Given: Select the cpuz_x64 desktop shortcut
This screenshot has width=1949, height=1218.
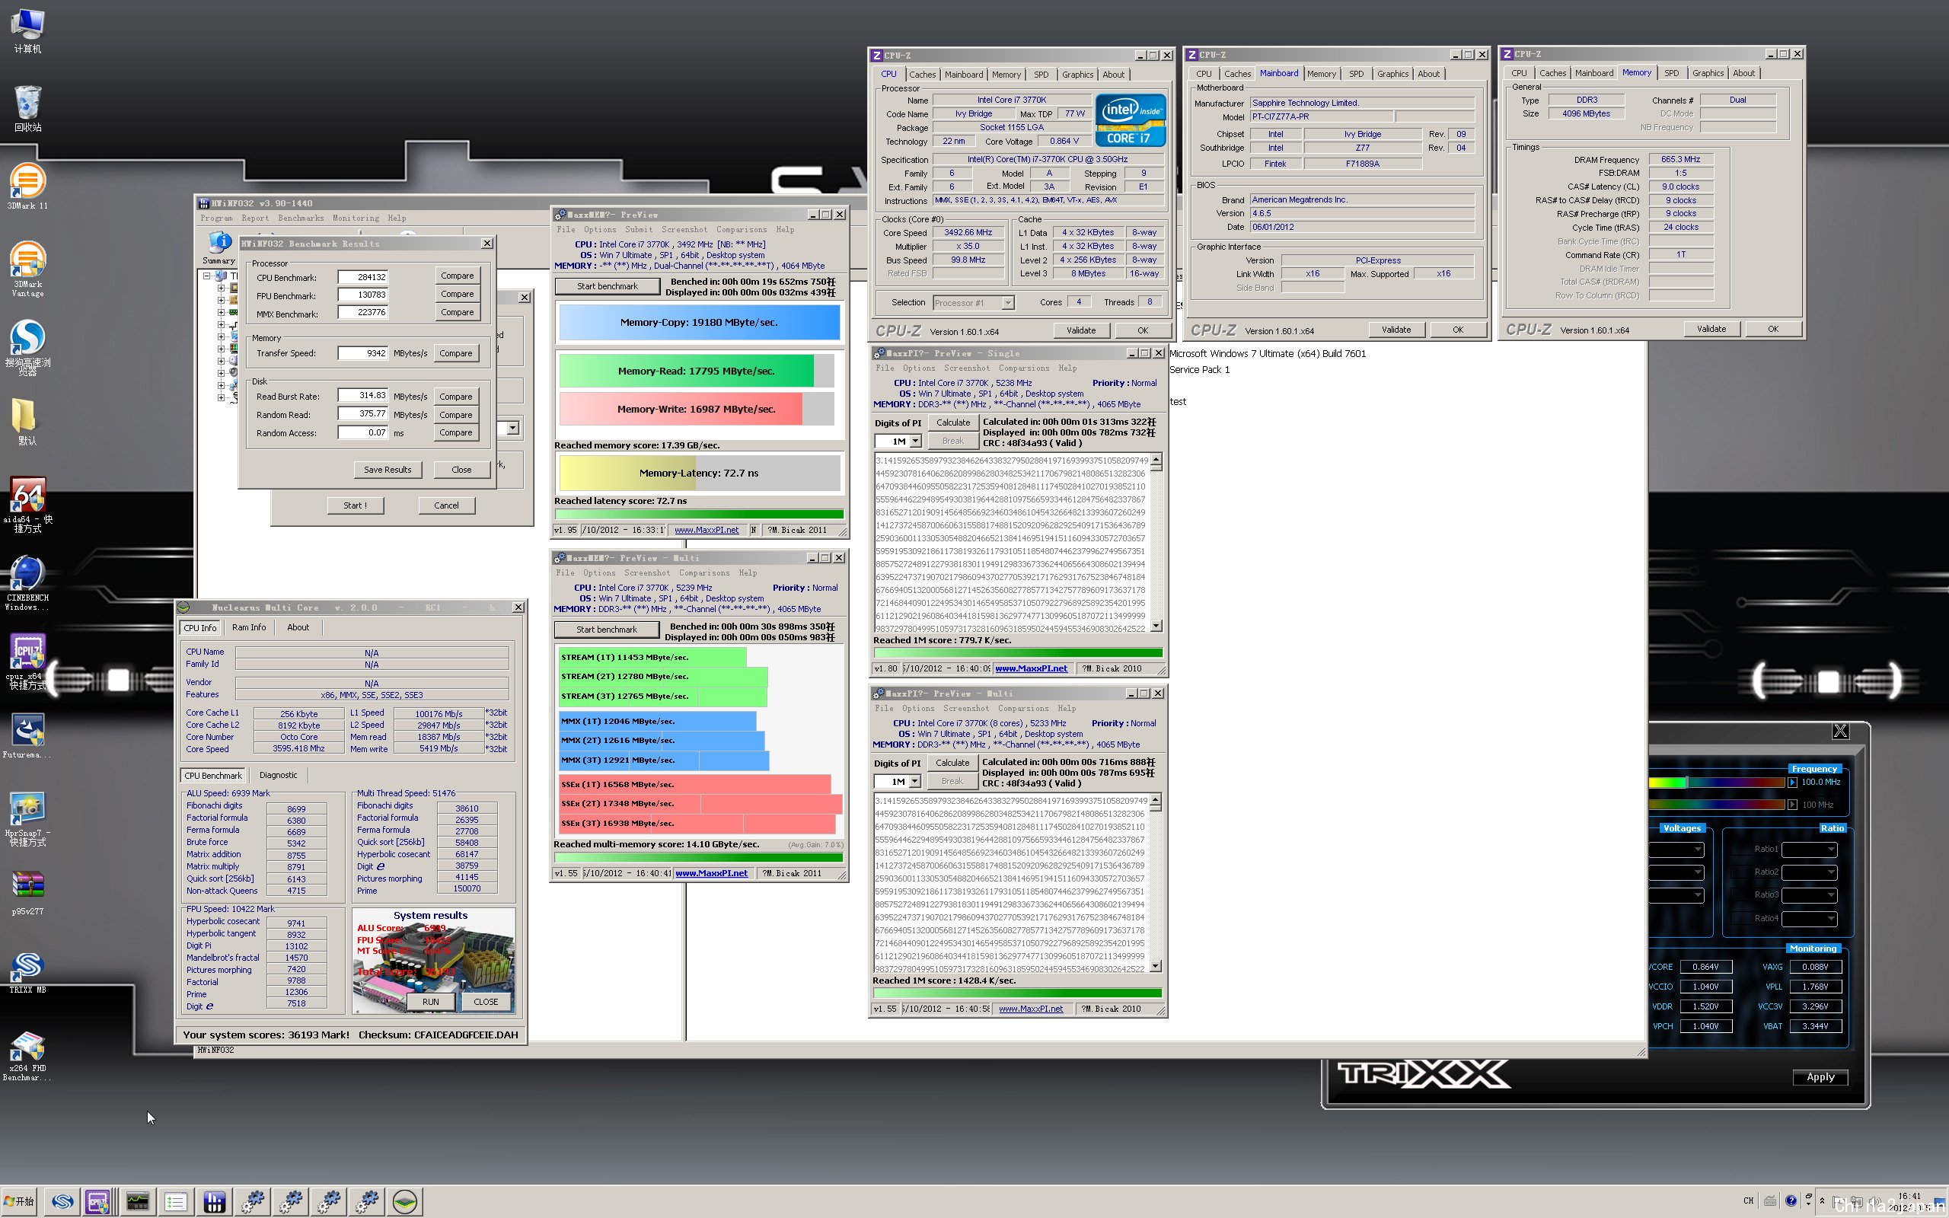Looking at the screenshot, I should pyautogui.click(x=27, y=661).
